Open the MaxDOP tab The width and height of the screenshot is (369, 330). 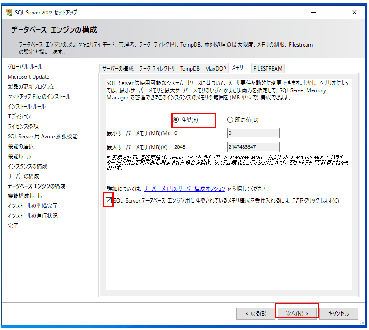click(x=215, y=69)
